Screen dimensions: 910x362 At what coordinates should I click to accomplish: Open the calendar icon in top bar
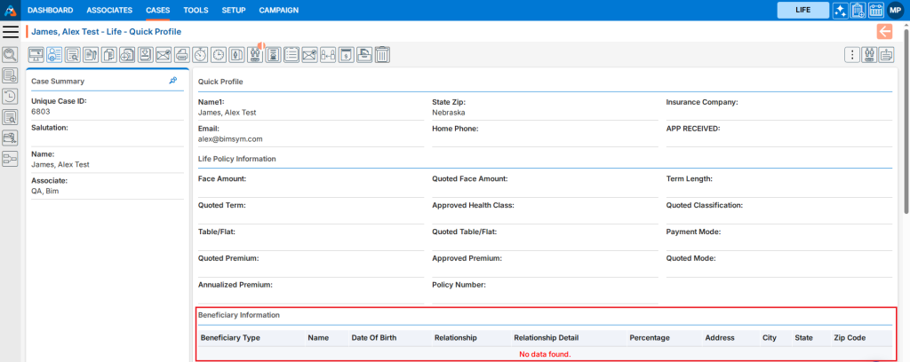tap(875, 10)
